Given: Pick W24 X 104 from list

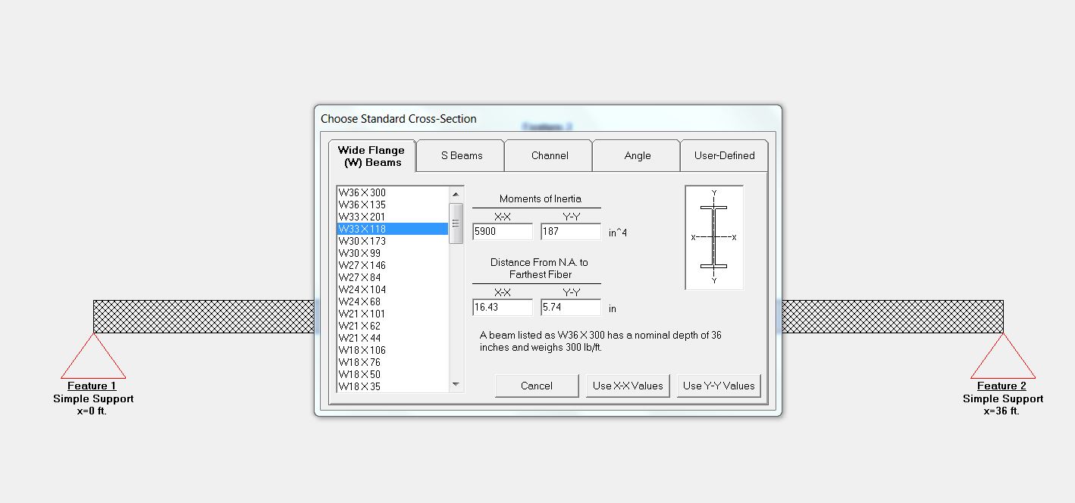Looking at the screenshot, I should pos(362,289).
